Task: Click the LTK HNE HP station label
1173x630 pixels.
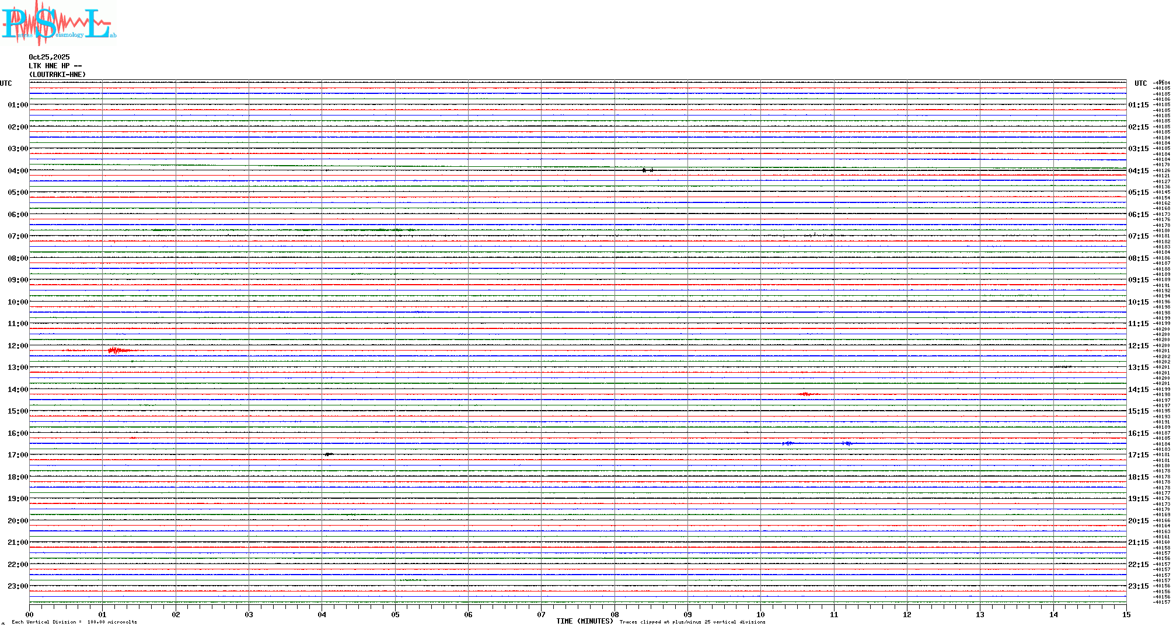Action: [x=55, y=66]
